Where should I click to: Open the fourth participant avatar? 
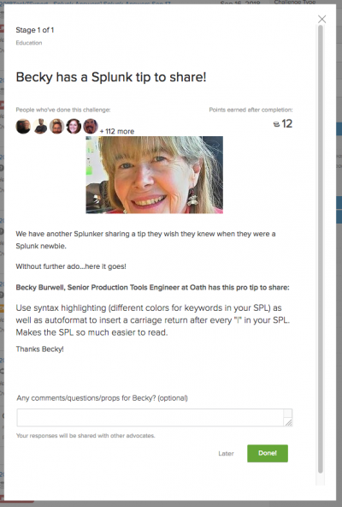pyautogui.click(x=74, y=126)
